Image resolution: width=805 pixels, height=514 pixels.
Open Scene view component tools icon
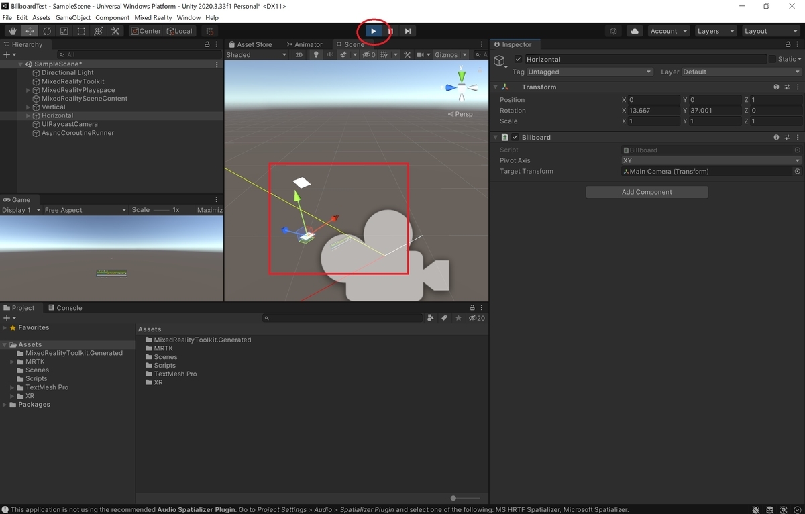coord(407,55)
